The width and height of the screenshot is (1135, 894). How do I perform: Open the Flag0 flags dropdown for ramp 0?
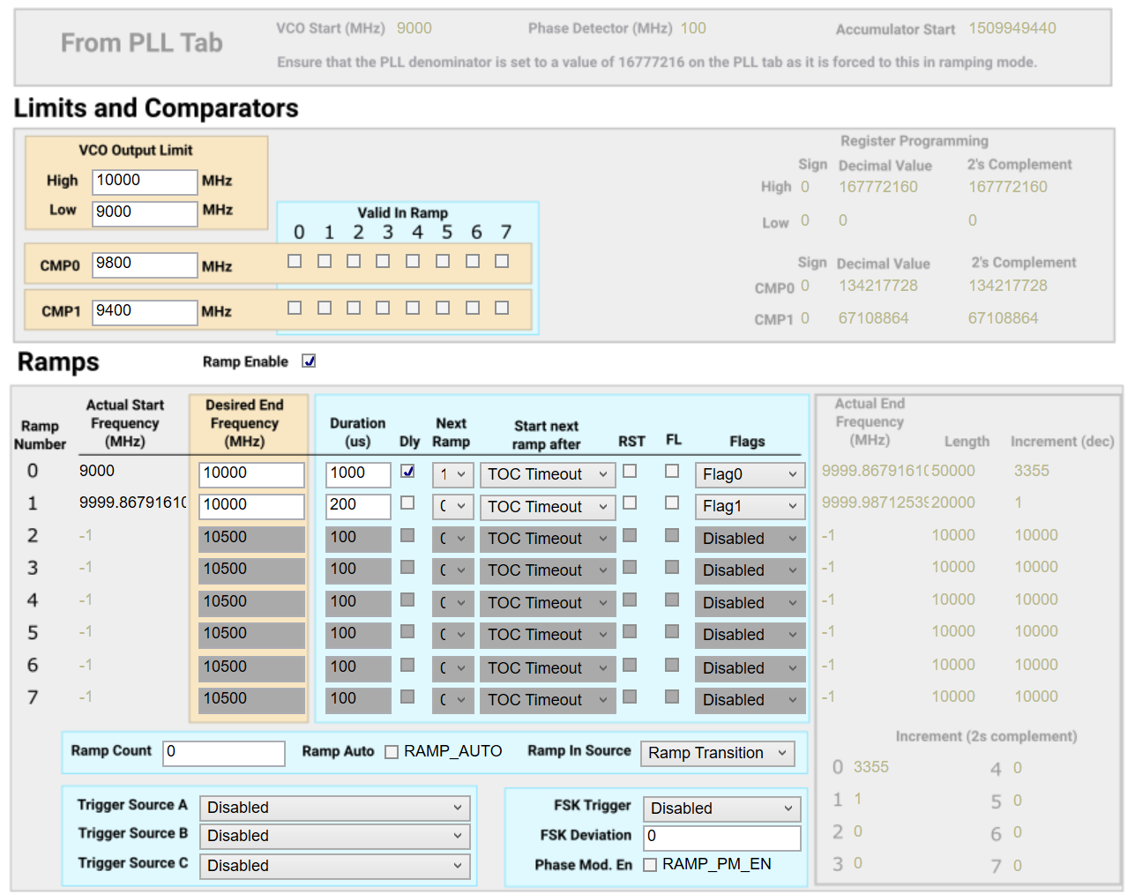click(x=750, y=474)
